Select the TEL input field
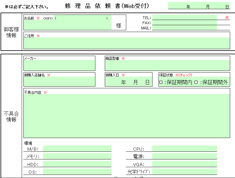The image size is (235, 178). point(184,18)
